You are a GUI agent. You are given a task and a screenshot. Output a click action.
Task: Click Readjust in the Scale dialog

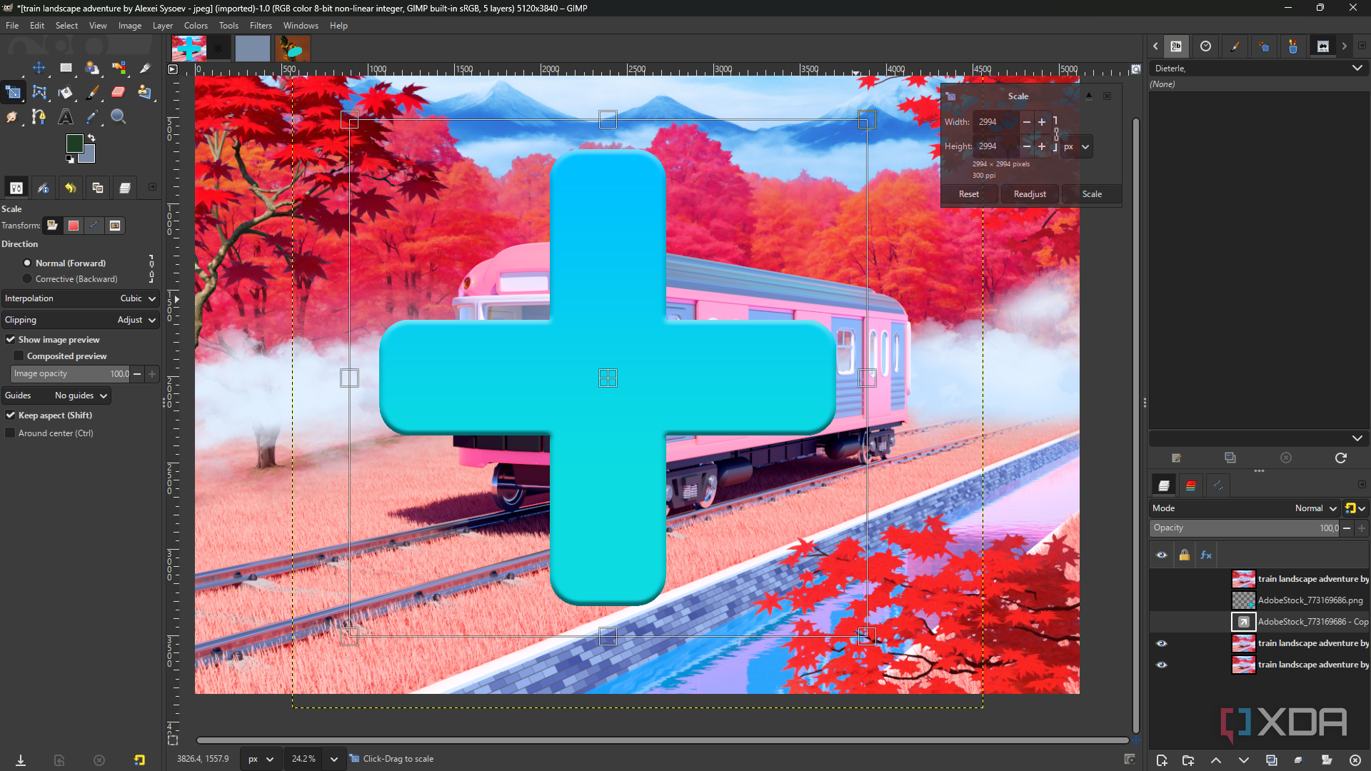click(x=1030, y=194)
